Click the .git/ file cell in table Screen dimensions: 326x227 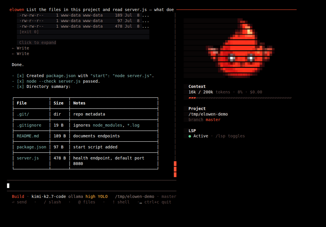tap(23, 114)
